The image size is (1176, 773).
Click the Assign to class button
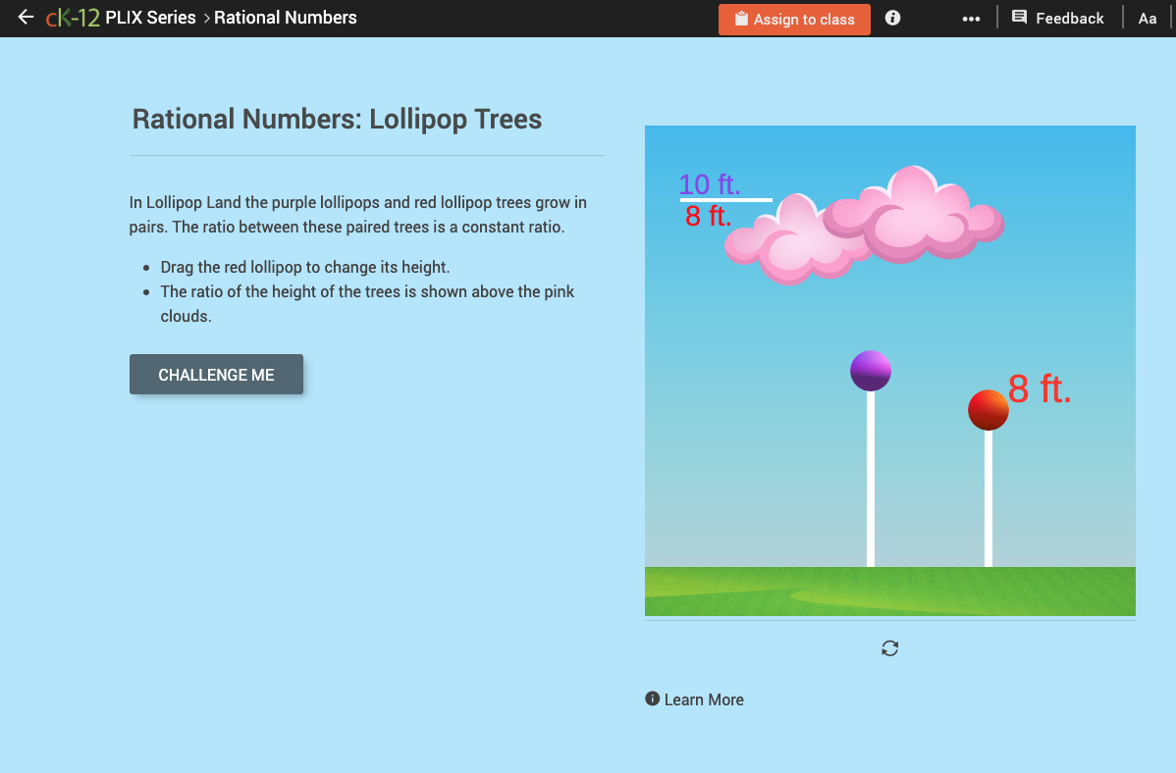pyautogui.click(x=794, y=19)
